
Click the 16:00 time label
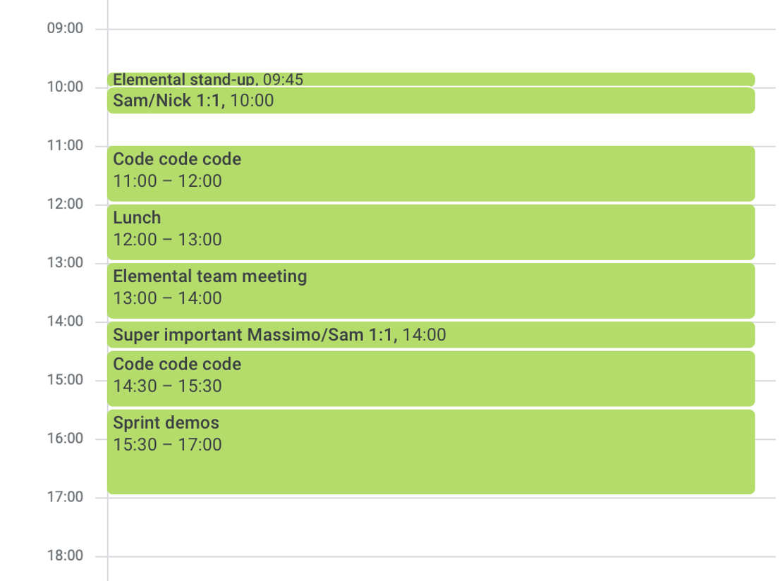65,439
